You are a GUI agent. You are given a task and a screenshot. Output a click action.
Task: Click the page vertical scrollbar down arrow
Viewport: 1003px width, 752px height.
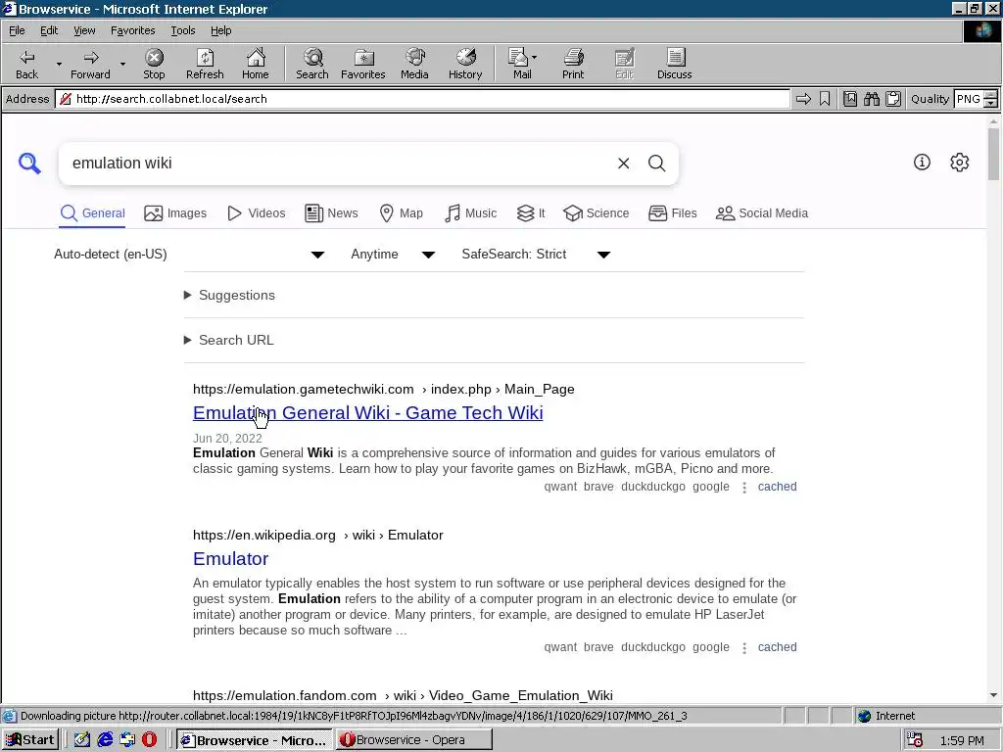pyautogui.click(x=993, y=695)
